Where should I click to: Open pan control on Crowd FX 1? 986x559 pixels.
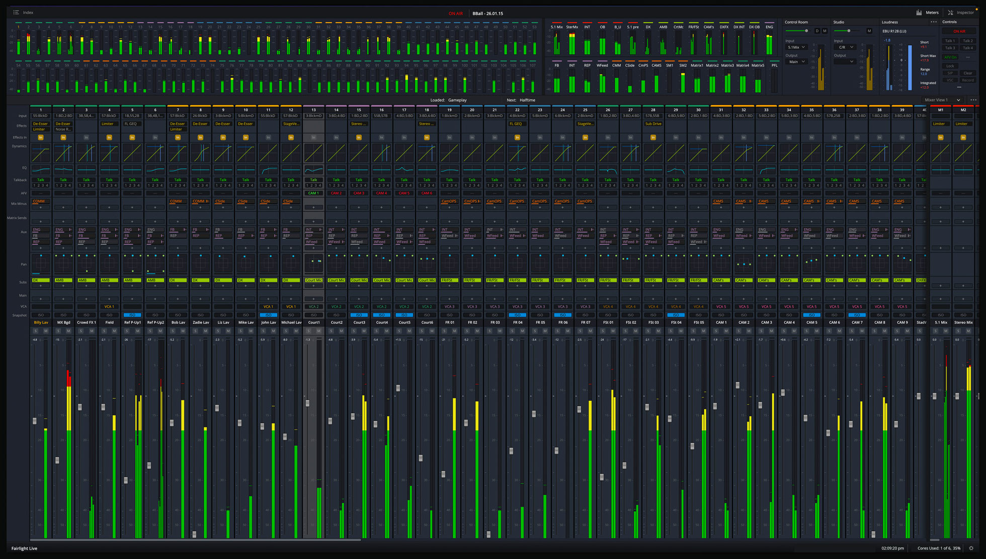coord(87,263)
